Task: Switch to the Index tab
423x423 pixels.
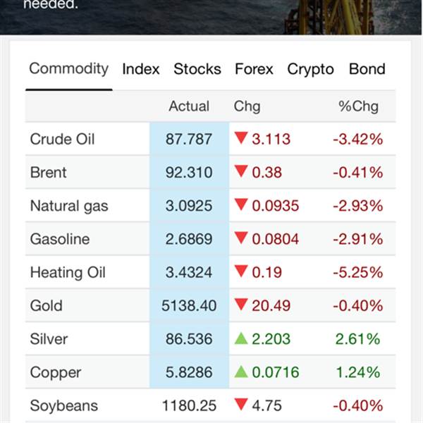Action: point(141,69)
